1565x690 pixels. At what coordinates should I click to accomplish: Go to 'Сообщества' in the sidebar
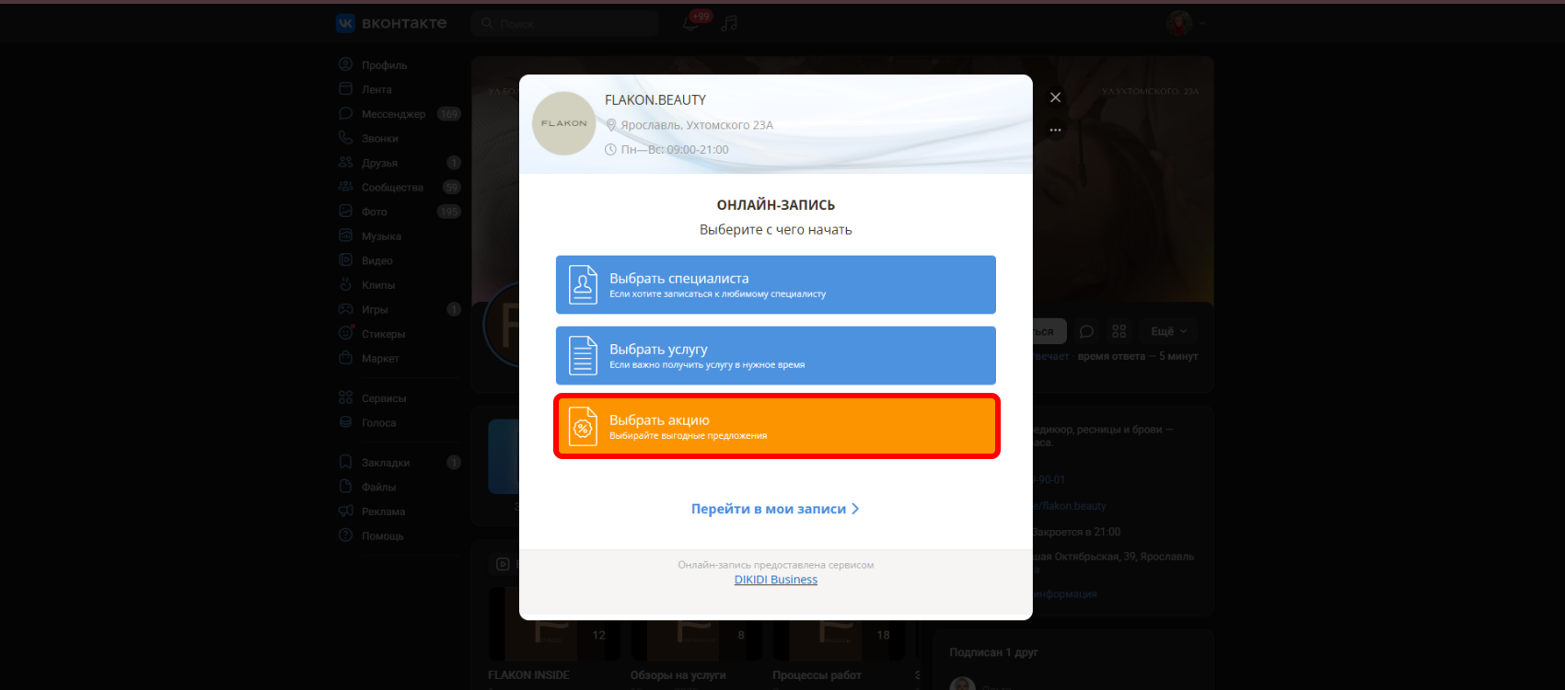click(x=392, y=188)
